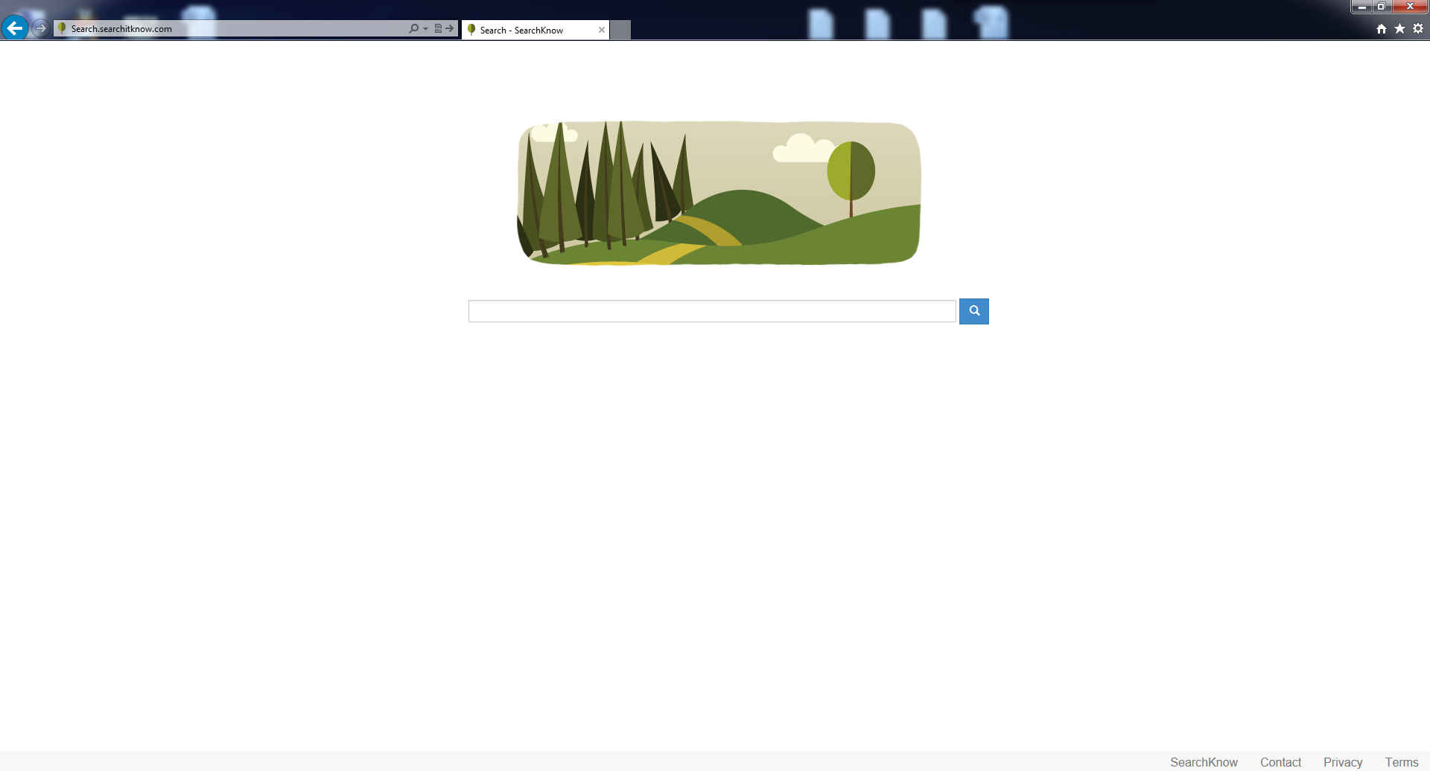The height and width of the screenshot is (771, 1430).
Task: Open the Tools gear menu
Action: [x=1418, y=28]
